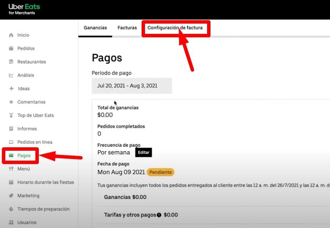
Task: Open the Facturas tab
Action: (127, 28)
